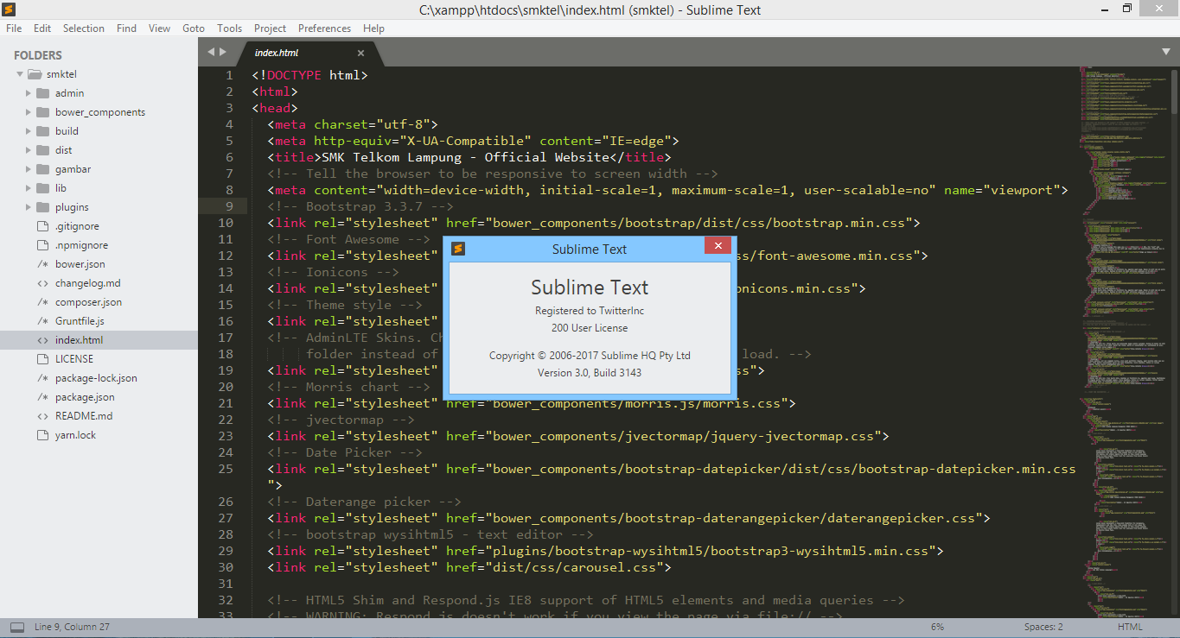Expand the admin folder arrow
1180x638 pixels.
pyautogui.click(x=28, y=93)
